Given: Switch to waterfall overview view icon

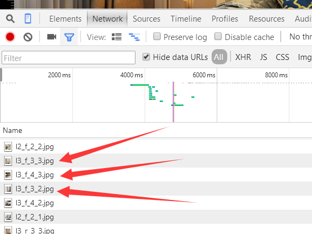Looking at the screenshot, I should 134,37.
